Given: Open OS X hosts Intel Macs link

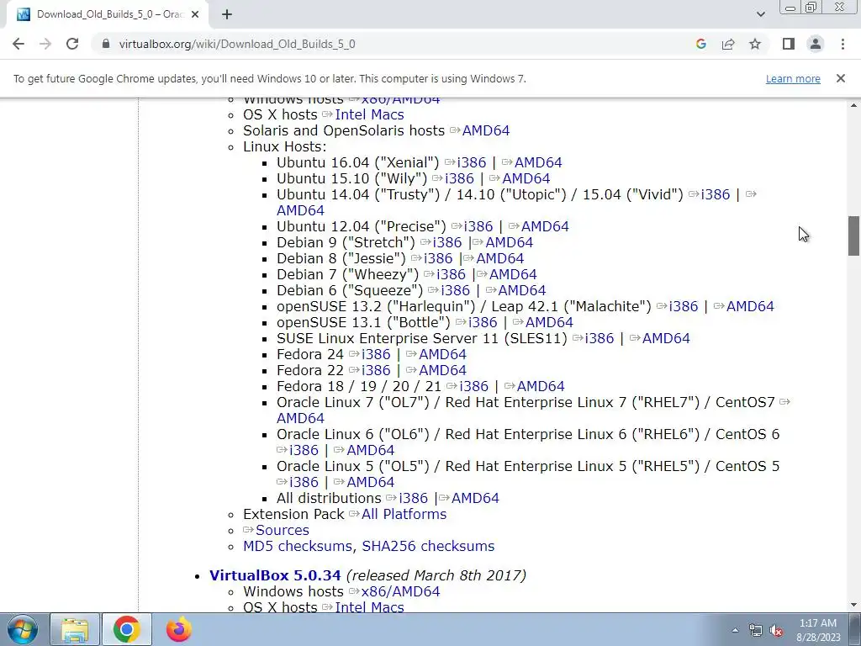Looking at the screenshot, I should tap(369, 114).
